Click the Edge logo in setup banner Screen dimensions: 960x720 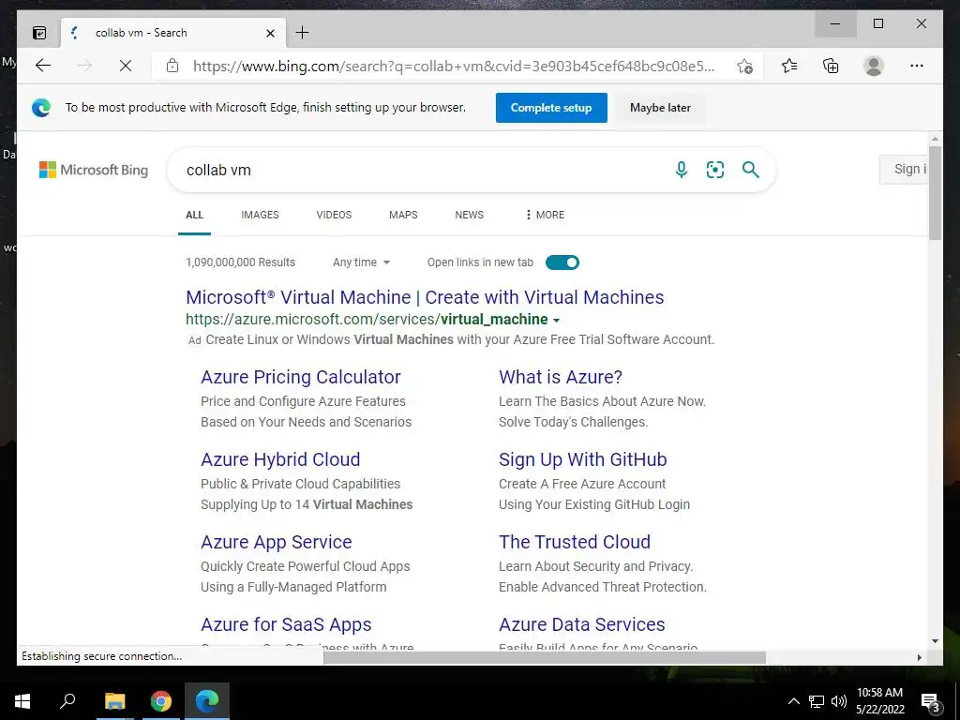tap(41, 108)
